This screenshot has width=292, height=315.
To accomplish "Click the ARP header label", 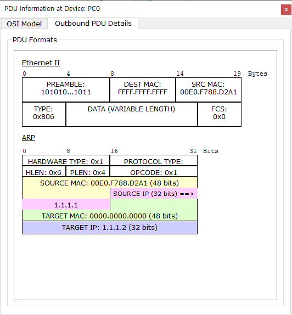I will pyautogui.click(x=29, y=138).
